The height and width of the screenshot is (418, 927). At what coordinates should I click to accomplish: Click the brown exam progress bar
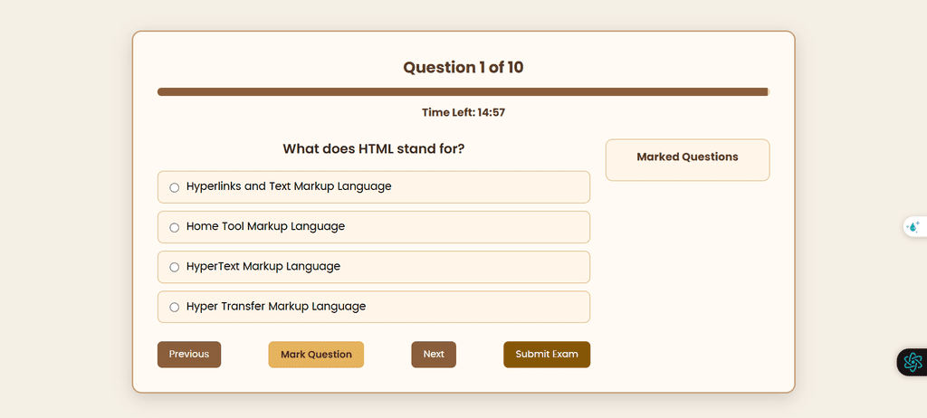pyautogui.click(x=462, y=91)
